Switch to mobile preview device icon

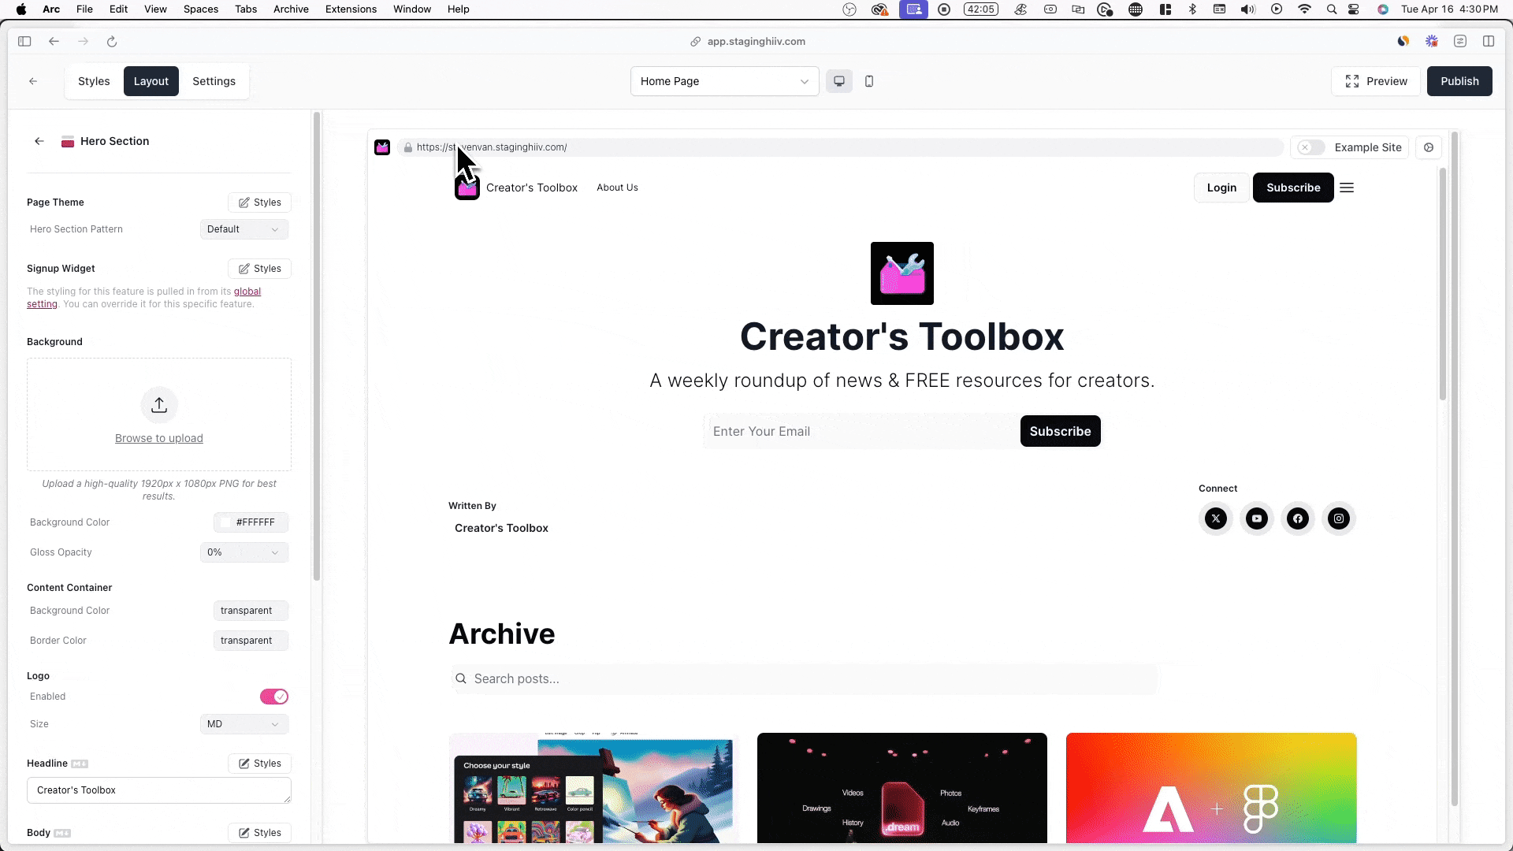pyautogui.click(x=869, y=81)
